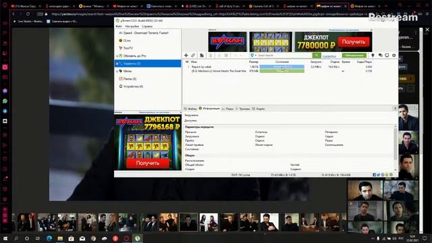
Task: Open Скачать видео bookmark in browser bar
Action: (x=62, y=21)
